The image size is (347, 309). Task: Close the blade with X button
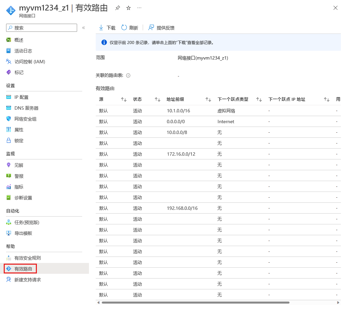tap(336, 8)
